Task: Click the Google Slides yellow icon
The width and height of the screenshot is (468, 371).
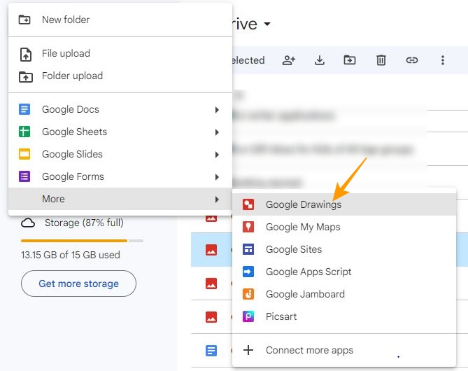Action: click(x=24, y=154)
